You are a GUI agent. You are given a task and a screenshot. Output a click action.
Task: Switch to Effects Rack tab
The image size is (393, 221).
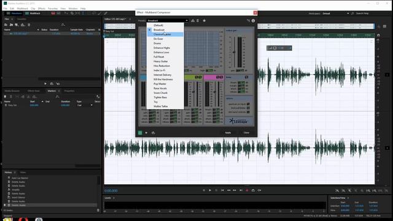[x=34, y=91]
